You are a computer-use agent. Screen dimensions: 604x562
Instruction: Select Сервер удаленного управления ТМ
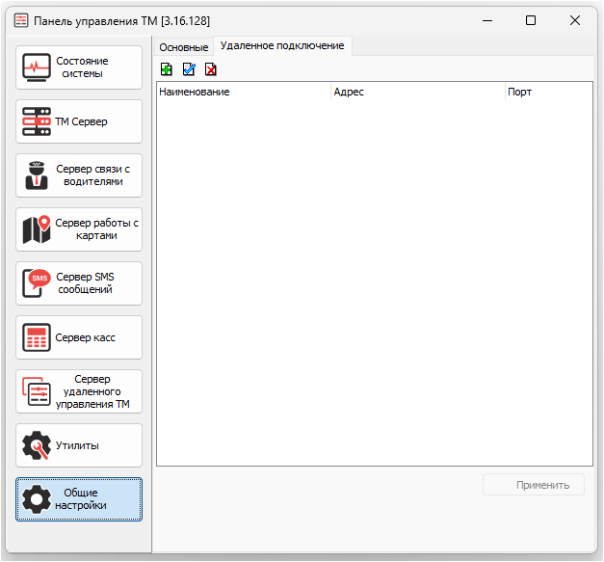point(79,391)
